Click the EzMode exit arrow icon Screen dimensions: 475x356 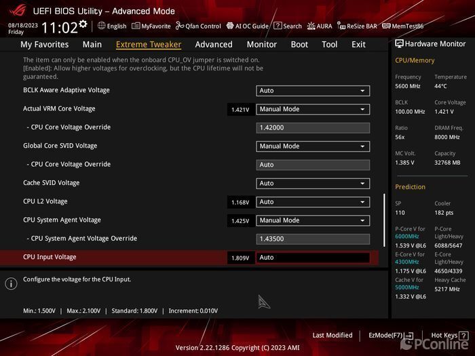(408, 336)
